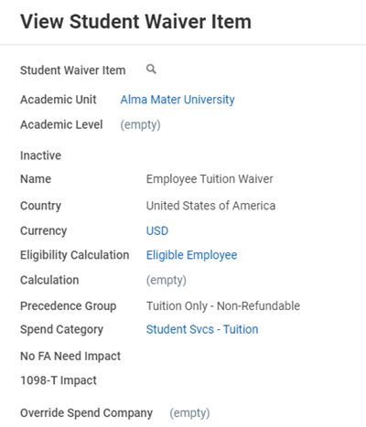Select the Employee Tuition Waiver name value
Viewport: 366px width, 427px height.
[x=210, y=179]
